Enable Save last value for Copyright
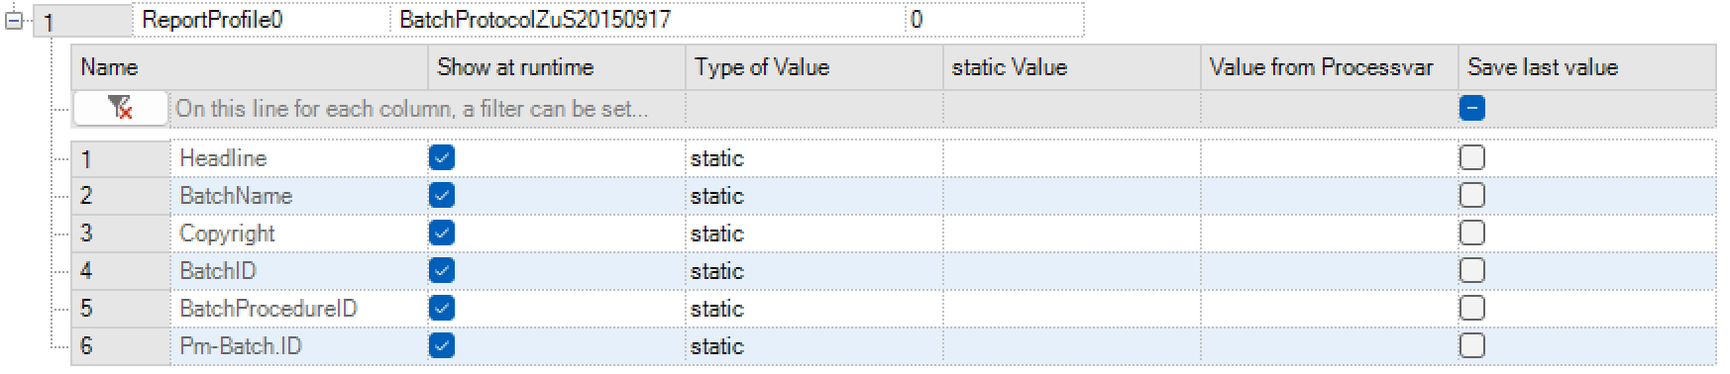1730x374 pixels. (1472, 233)
